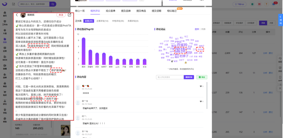
Task: Open 帮助 help section in sidebar
Action: [5, 120]
